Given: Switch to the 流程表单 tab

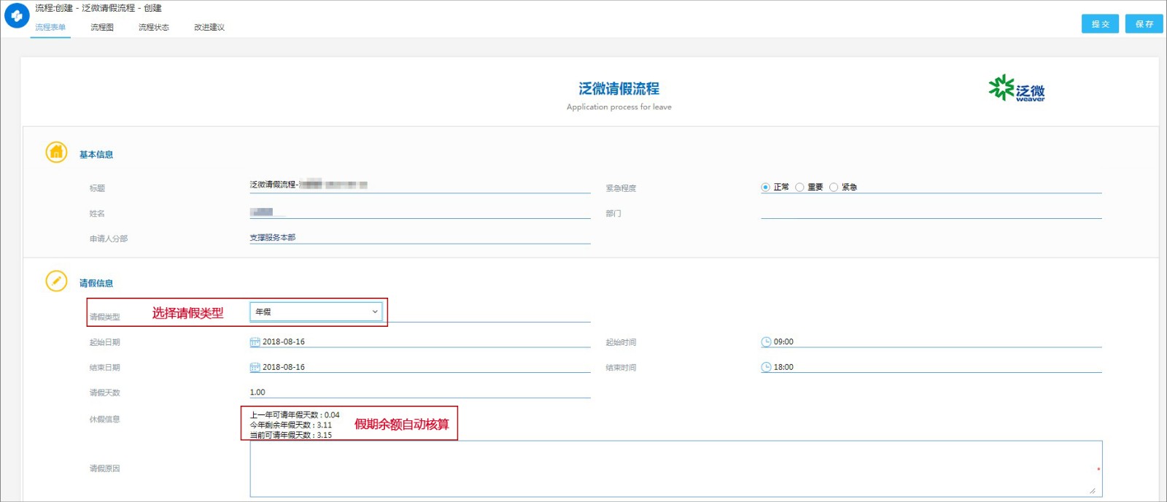Looking at the screenshot, I should [50, 27].
